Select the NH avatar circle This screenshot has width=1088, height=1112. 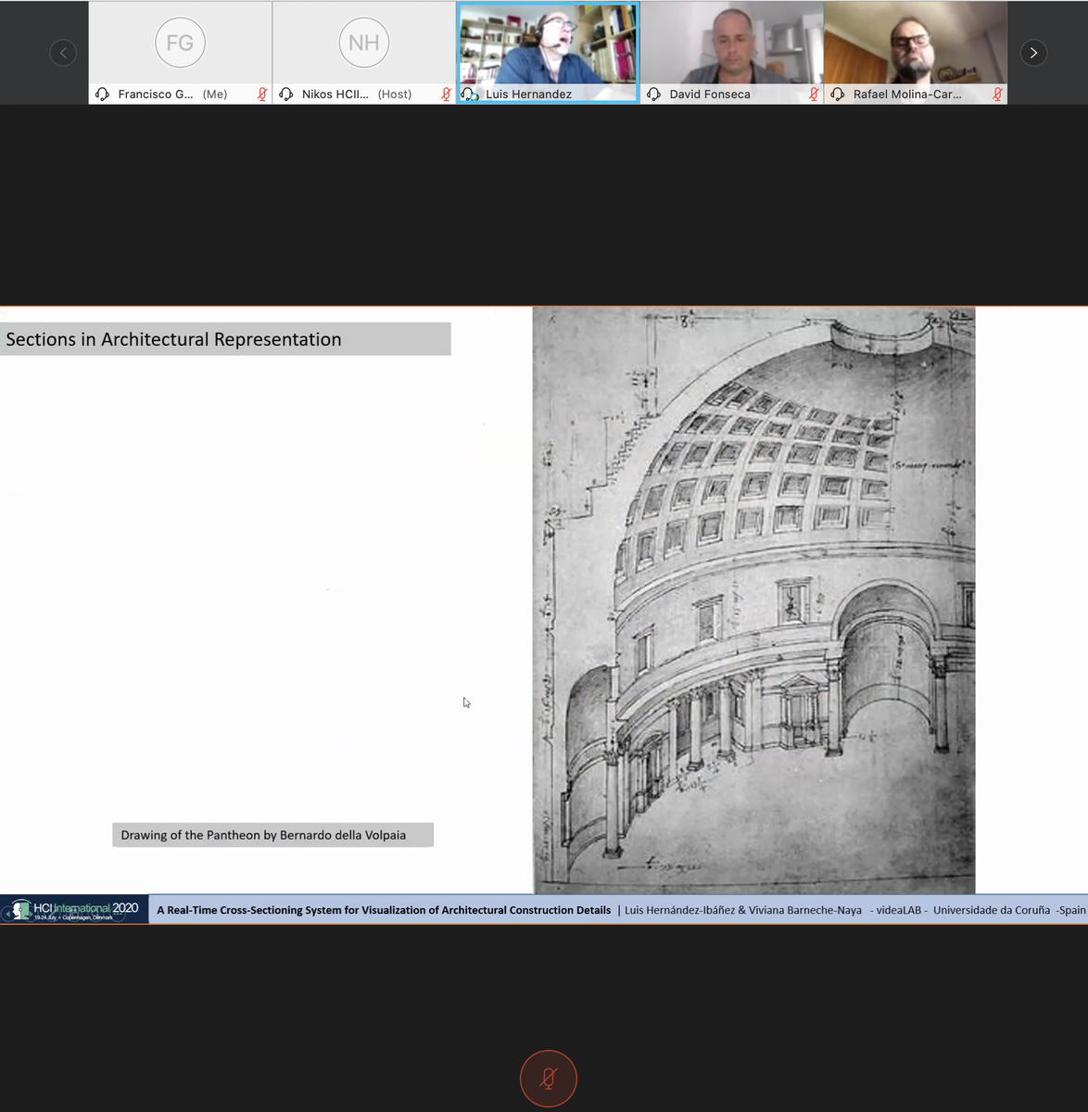364,43
